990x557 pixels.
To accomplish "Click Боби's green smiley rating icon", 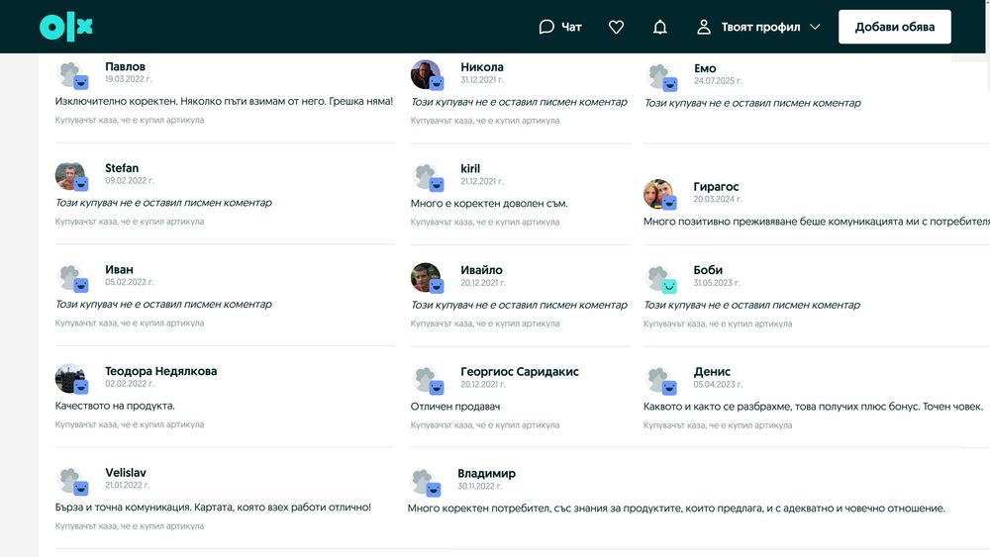I will (x=669, y=286).
